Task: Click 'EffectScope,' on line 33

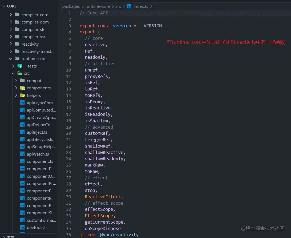Action: [x=100, y=216]
